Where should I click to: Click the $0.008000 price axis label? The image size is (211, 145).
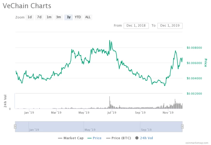pyautogui.click(x=194, y=48)
